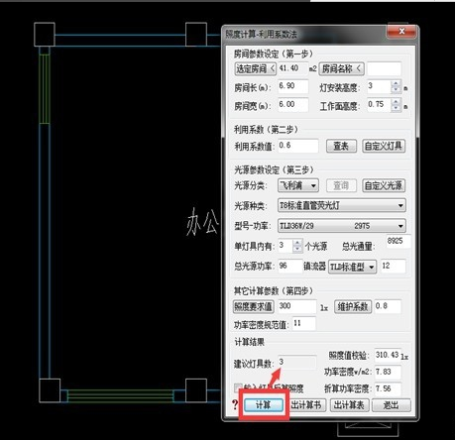Image resolution: width=455 pixels, height=440 pixels.
Task: Edit the illuminance field showing 300
Action: (x=297, y=306)
